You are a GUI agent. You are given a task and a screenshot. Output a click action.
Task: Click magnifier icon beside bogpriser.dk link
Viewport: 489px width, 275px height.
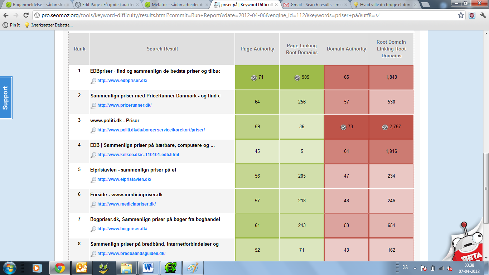tap(93, 229)
